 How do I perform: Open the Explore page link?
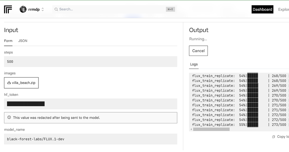pyautogui.click(x=283, y=9)
